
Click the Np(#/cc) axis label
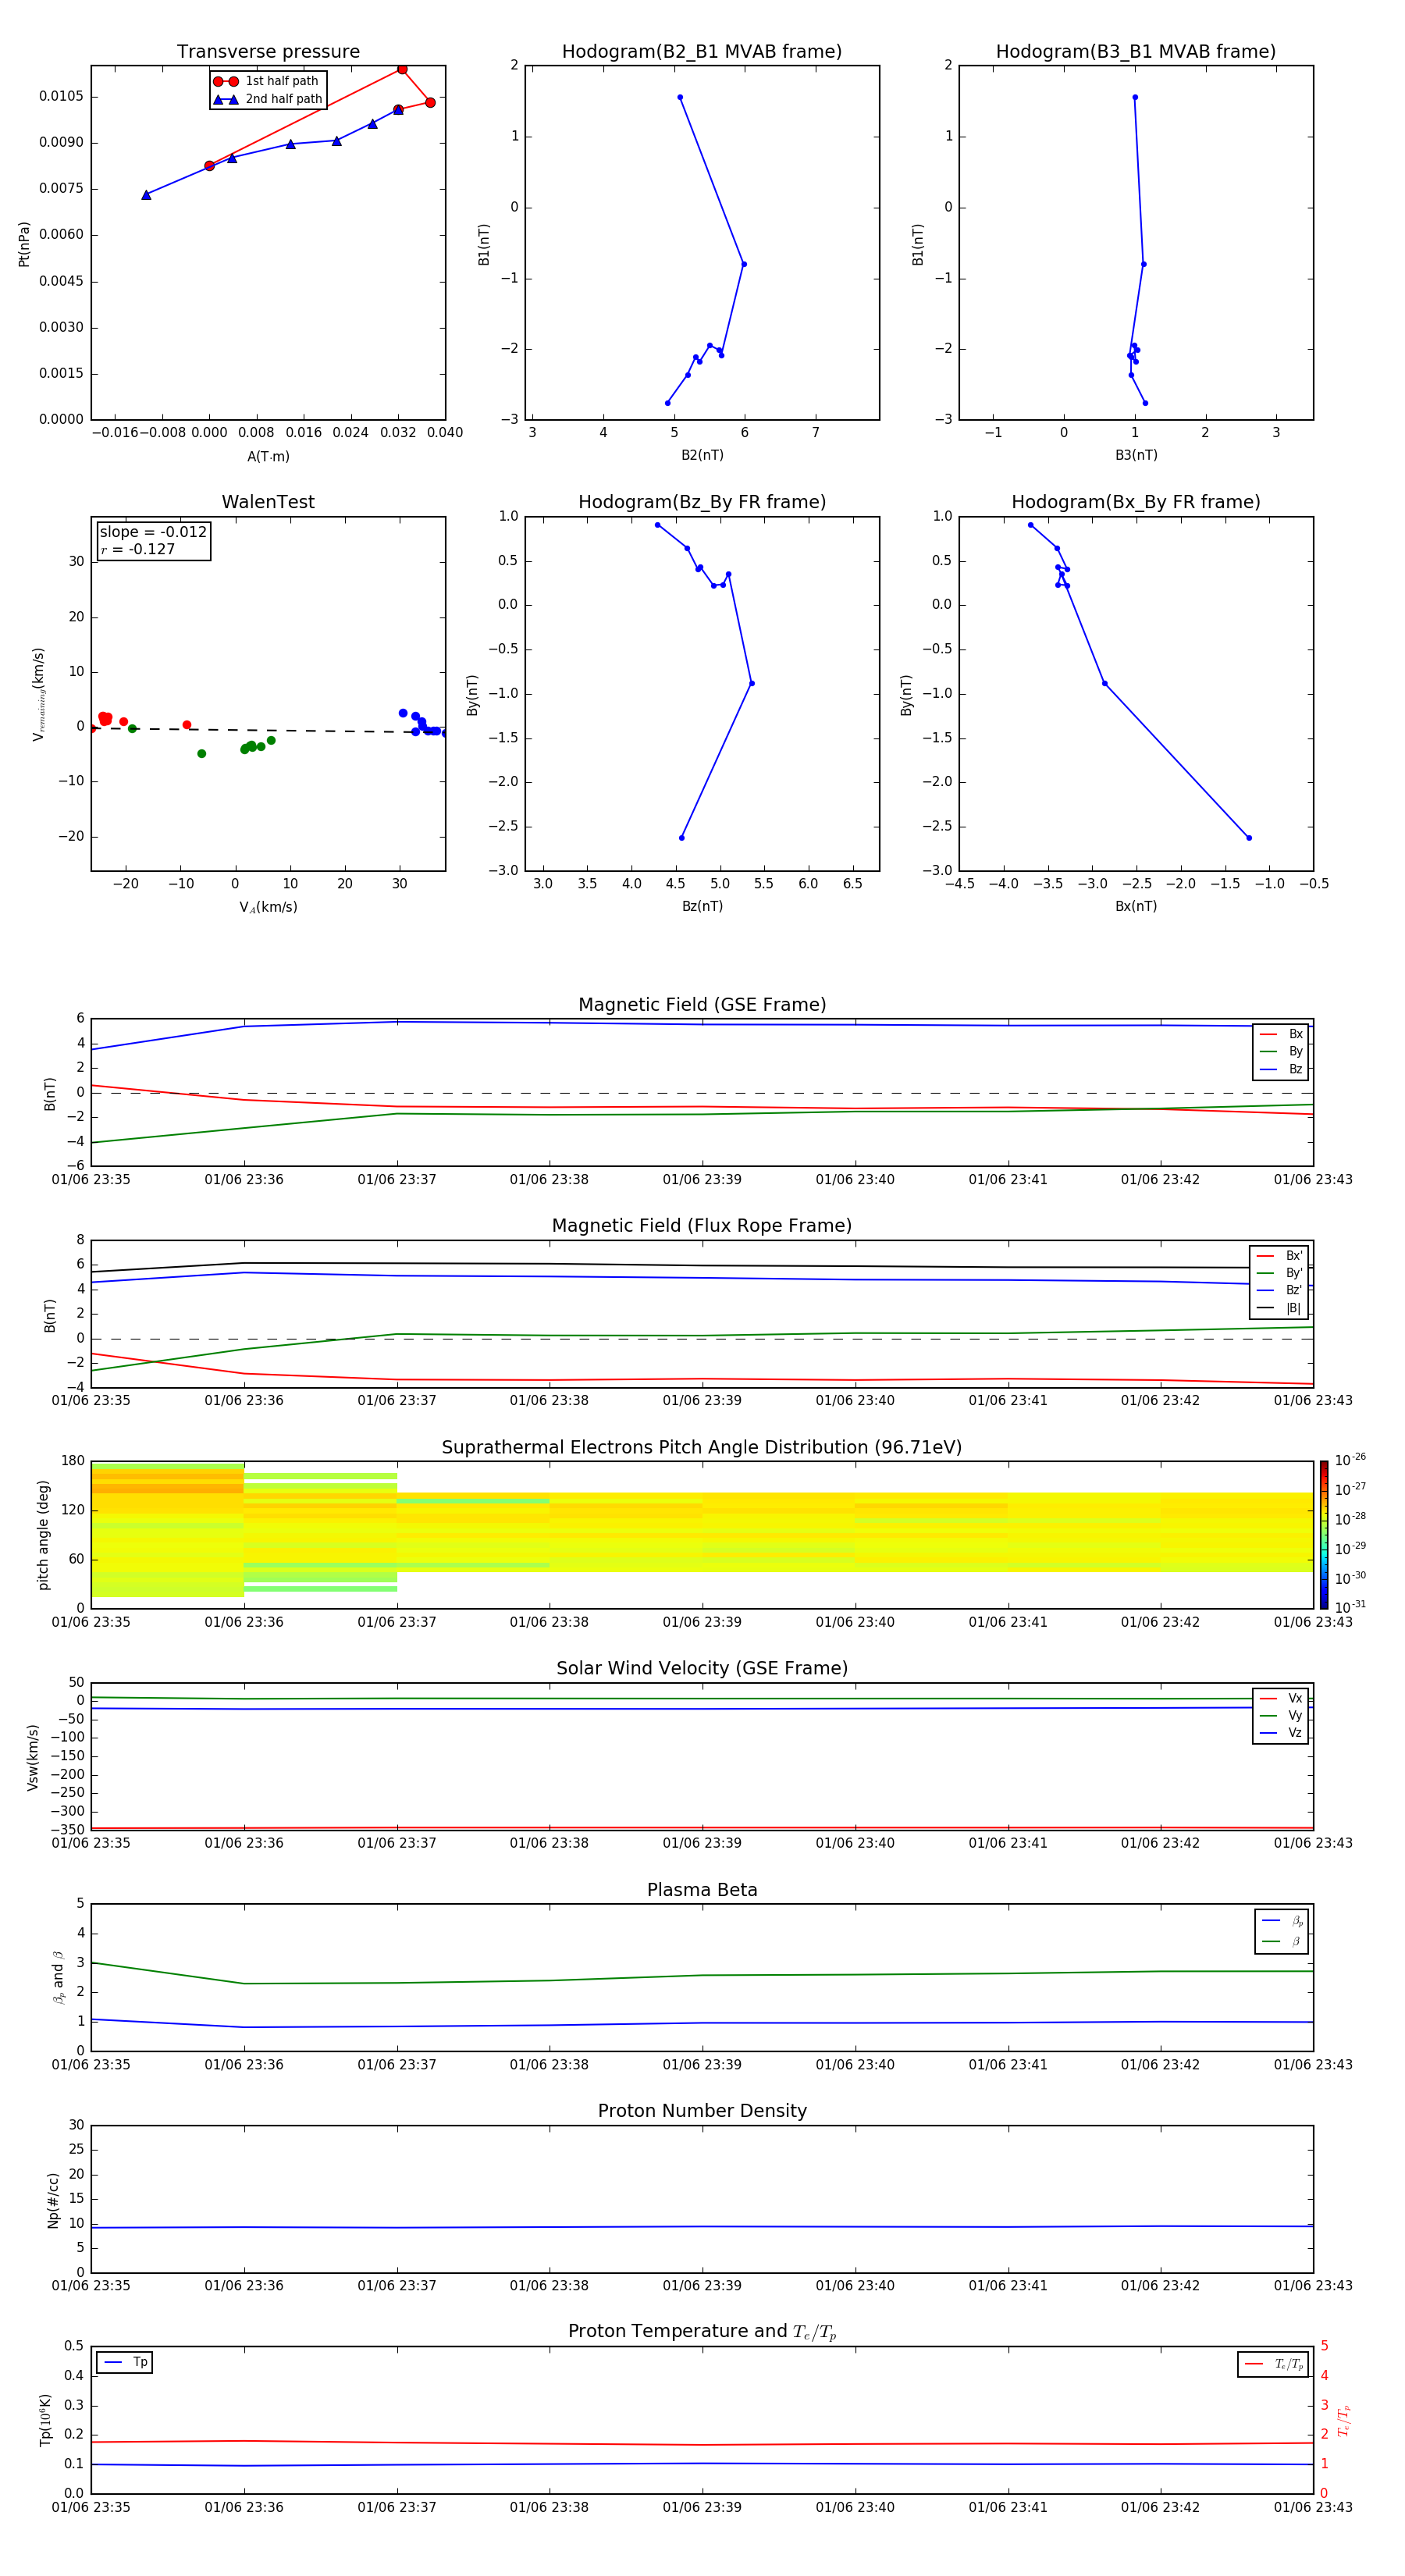click(53, 2200)
